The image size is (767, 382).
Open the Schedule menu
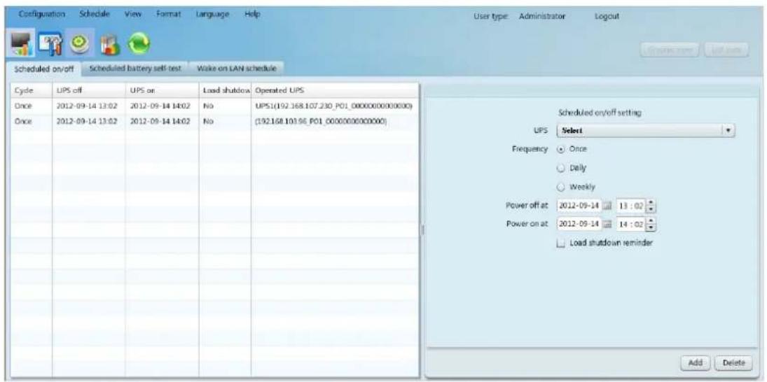95,15
